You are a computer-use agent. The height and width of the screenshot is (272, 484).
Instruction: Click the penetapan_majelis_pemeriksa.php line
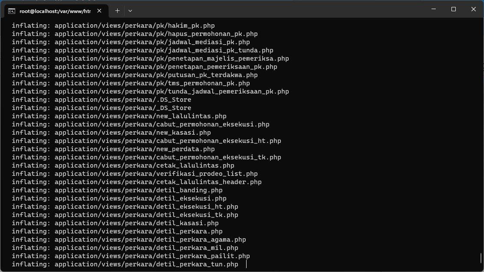(x=150, y=58)
